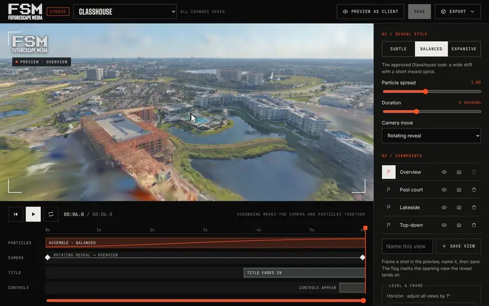
Task: Click camera snapshot icon for Pool court
Action: (x=459, y=190)
